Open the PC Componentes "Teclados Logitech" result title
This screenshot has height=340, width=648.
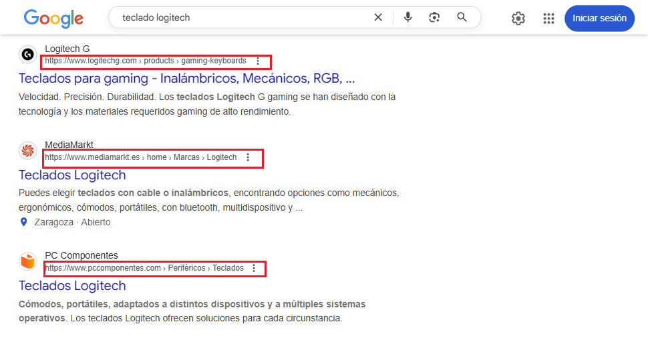(x=72, y=286)
